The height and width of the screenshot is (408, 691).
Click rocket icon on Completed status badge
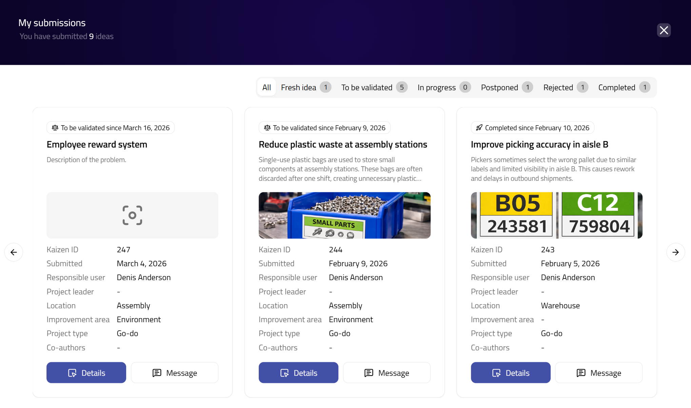point(479,128)
